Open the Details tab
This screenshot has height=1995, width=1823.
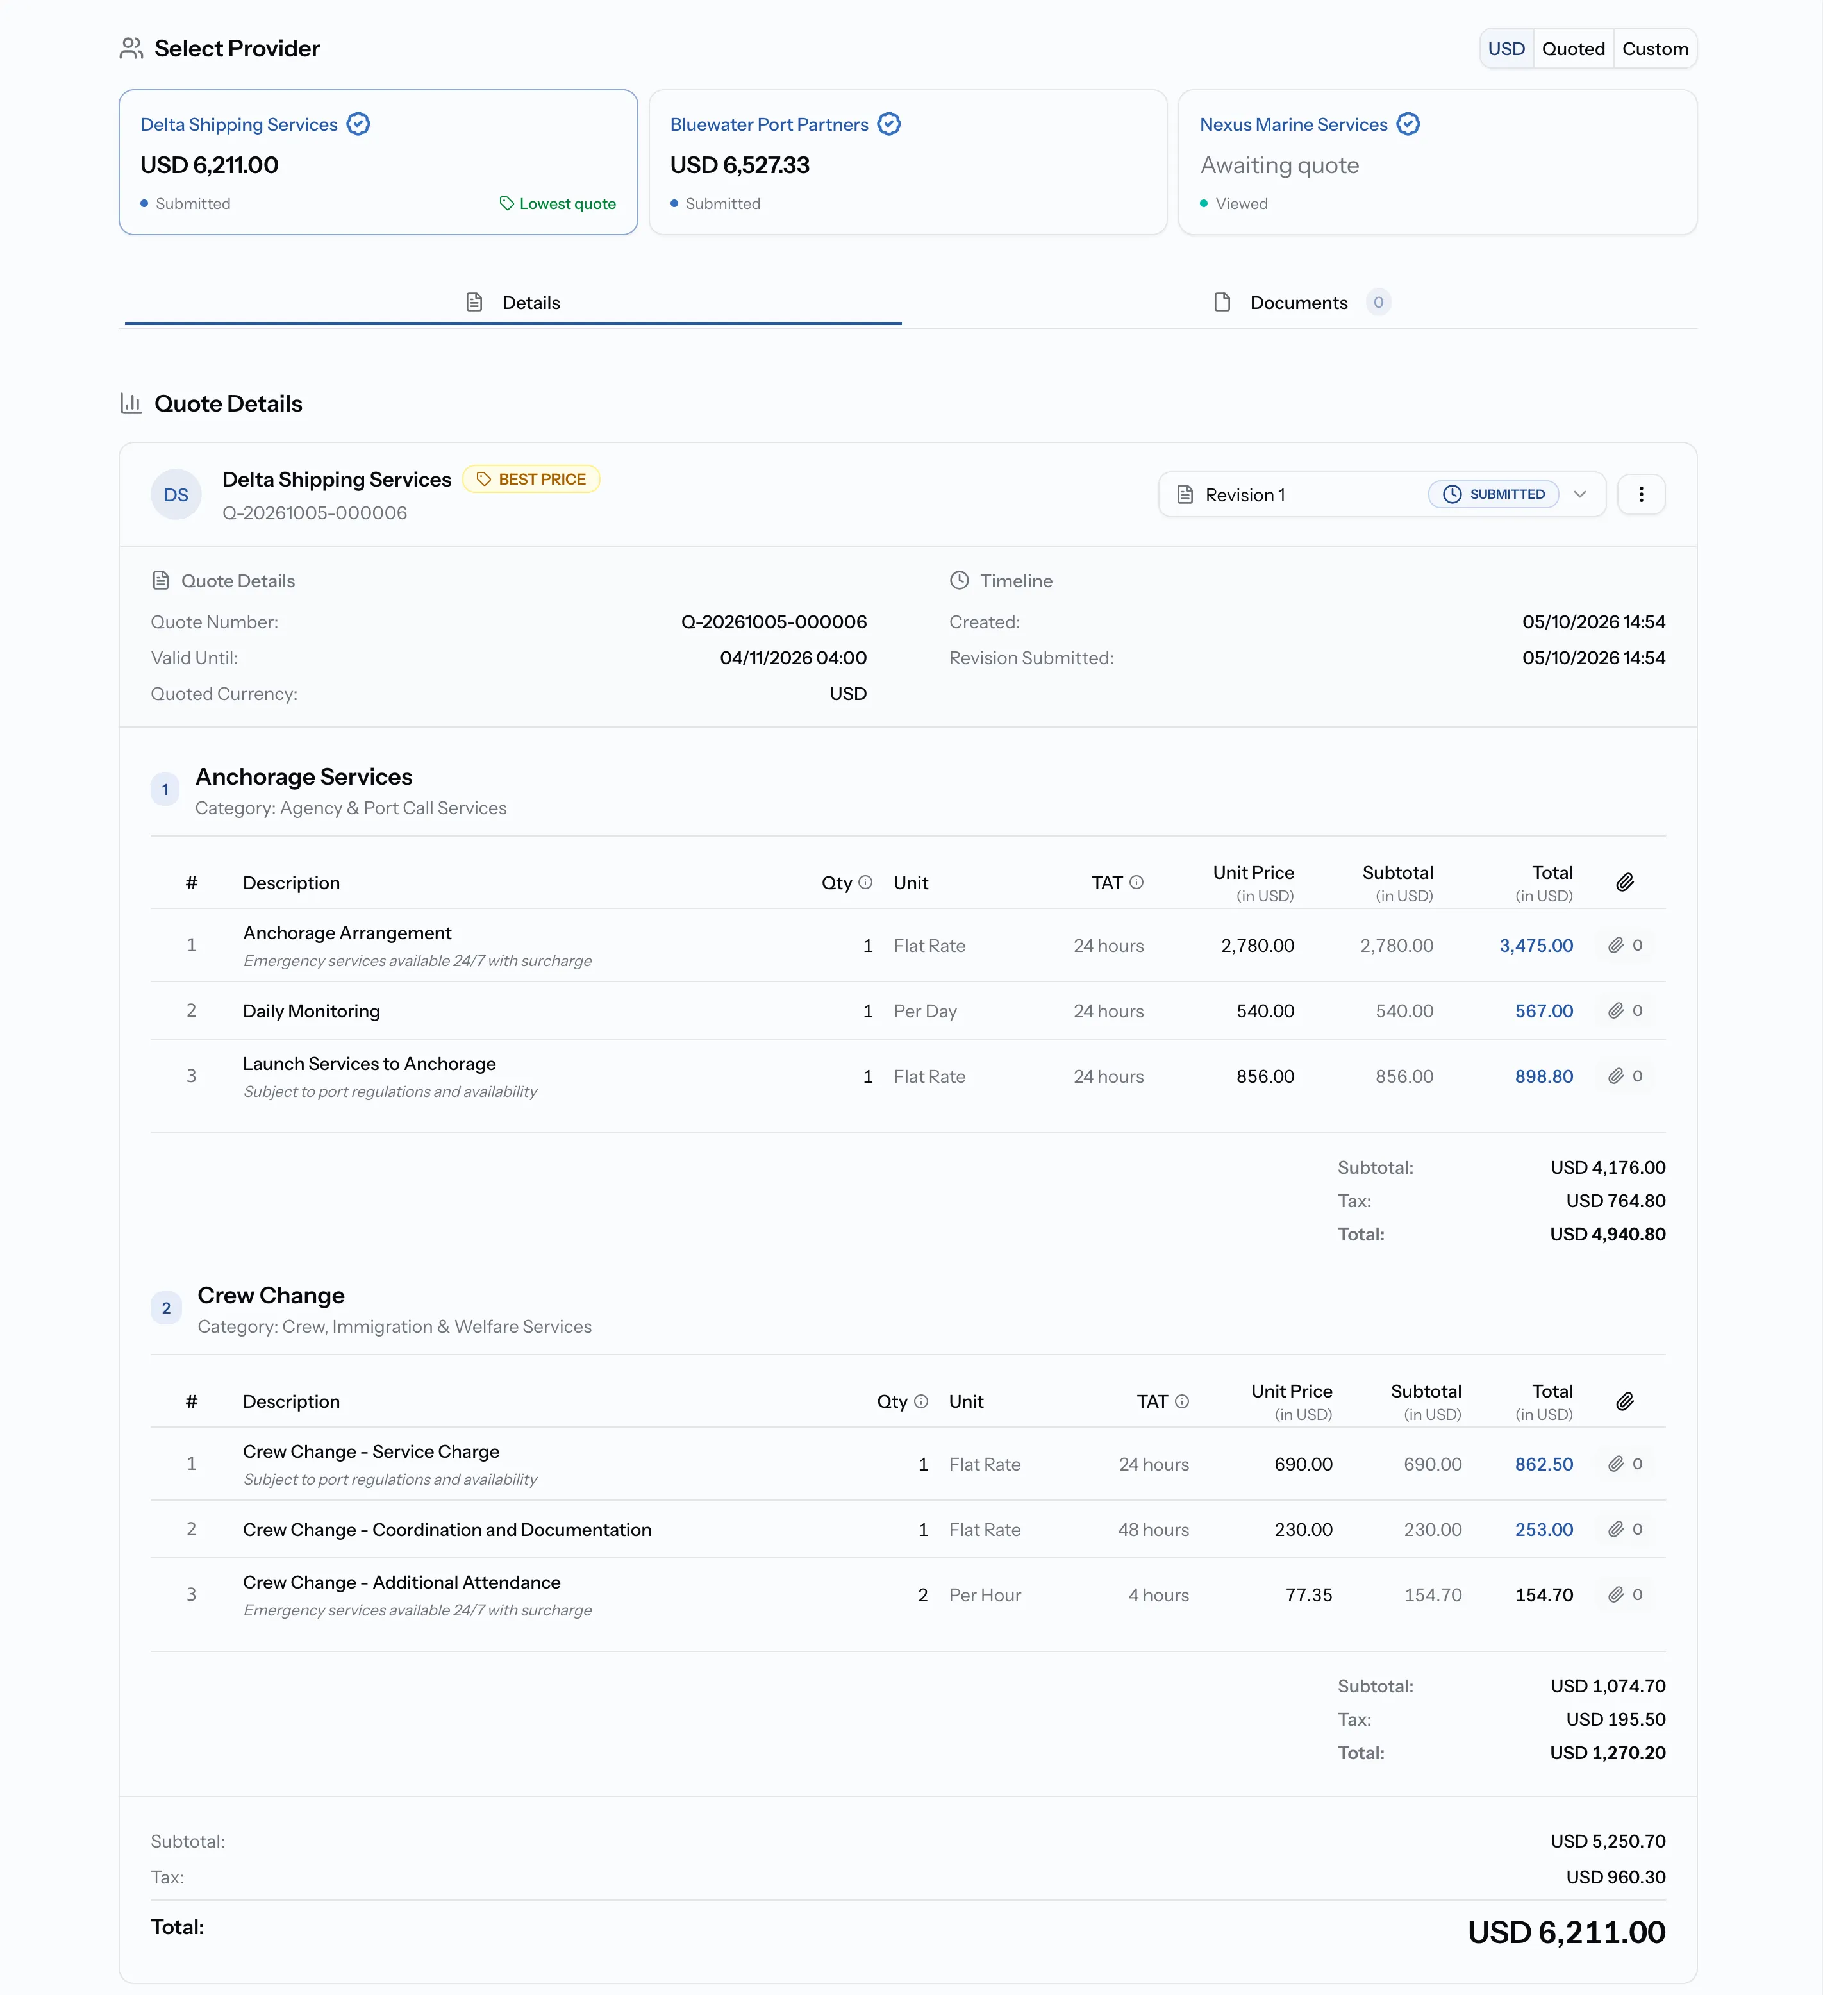[513, 302]
